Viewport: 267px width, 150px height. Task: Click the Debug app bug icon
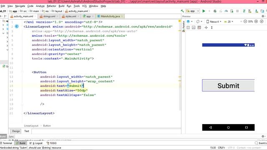pos(215,11)
